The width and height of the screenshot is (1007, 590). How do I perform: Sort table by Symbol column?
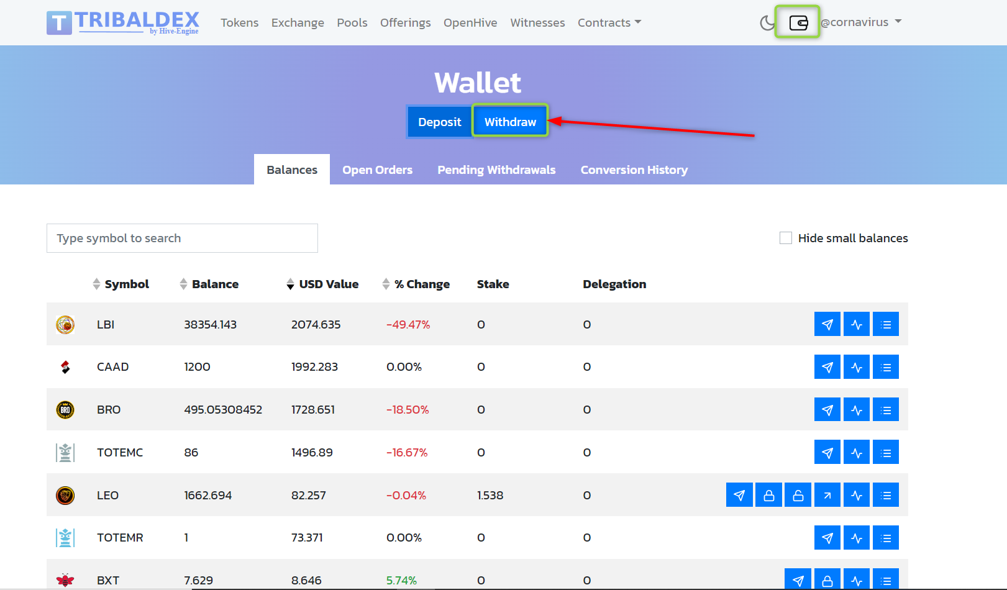[x=121, y=284]
